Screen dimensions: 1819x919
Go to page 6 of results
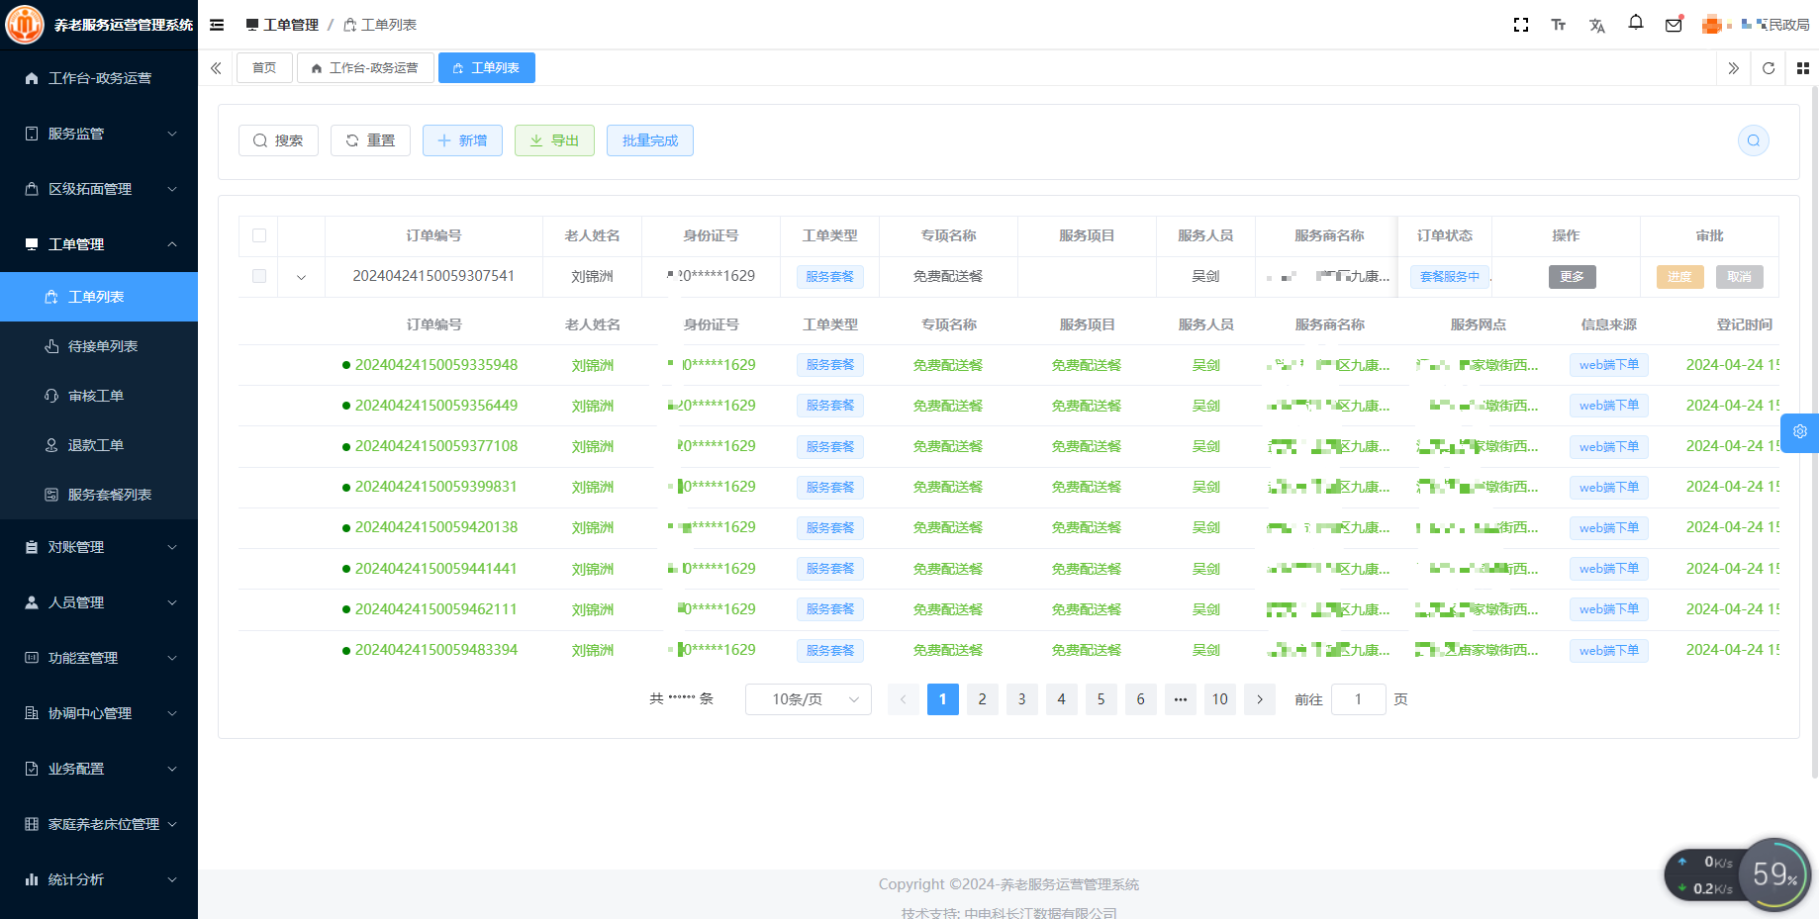coord(1141,699)
